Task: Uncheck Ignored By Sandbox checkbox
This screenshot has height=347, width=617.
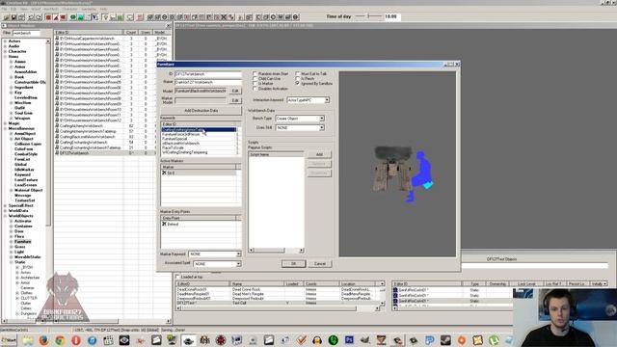Action: [x=298, y=84]
